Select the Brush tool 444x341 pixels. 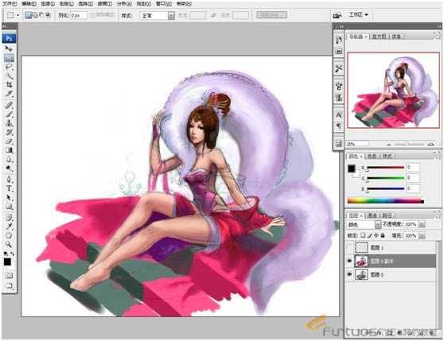(x=9, y=114)
